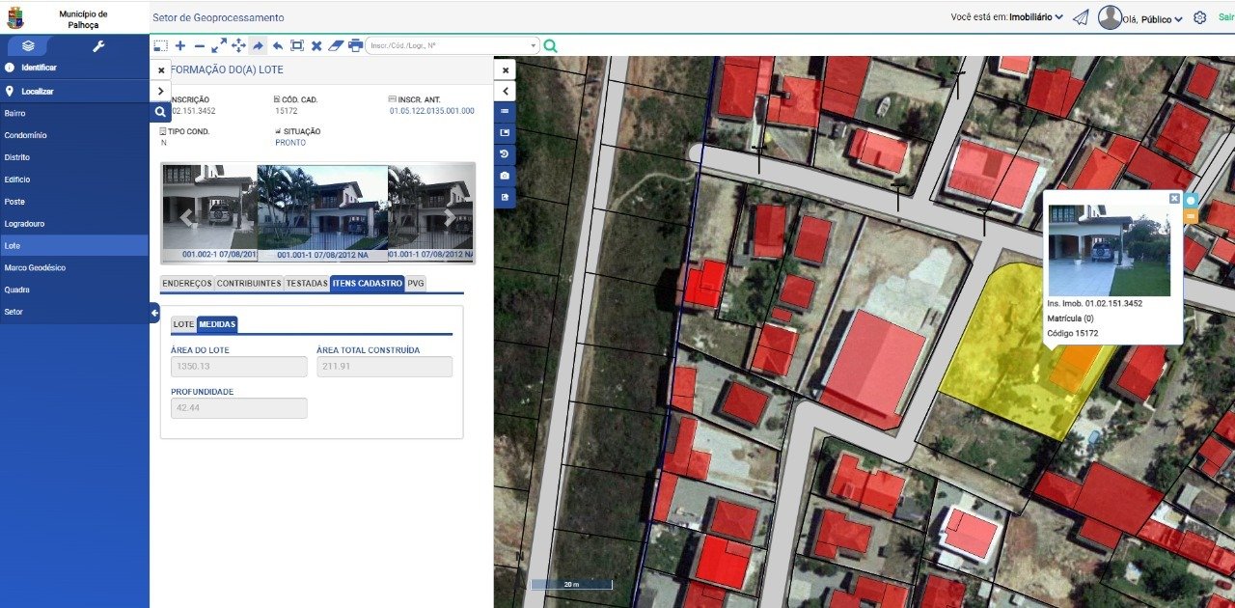This screenshot has height=608, width=1235.
Task: Select the eraser tool in toolbar
Action: 336,45
